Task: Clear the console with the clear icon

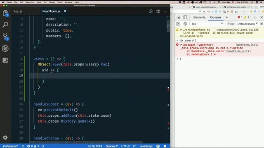Action: (185, 24)
